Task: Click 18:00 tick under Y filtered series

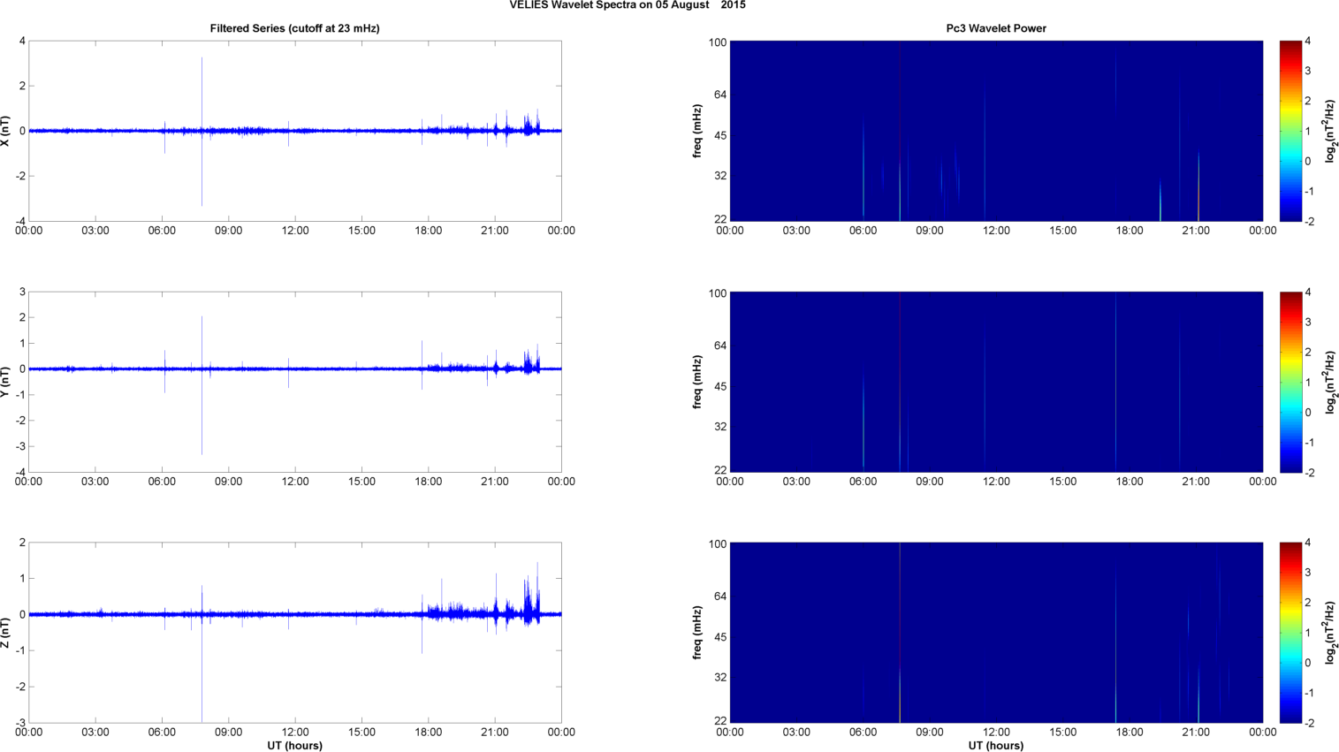Action: pyautogui.click(x=429, y=482)
